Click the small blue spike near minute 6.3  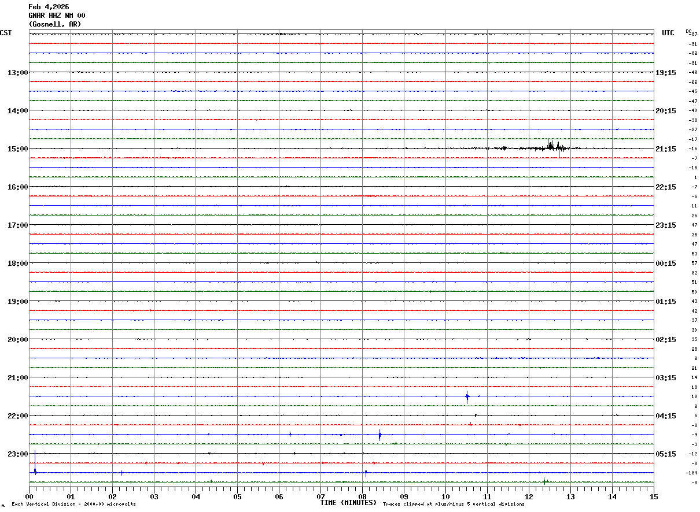290,434
